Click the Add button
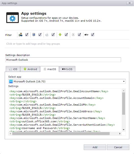 tap(95, 147)
